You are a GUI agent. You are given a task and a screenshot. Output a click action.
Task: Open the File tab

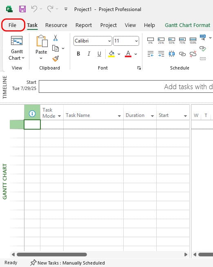(x=13, y=25)
